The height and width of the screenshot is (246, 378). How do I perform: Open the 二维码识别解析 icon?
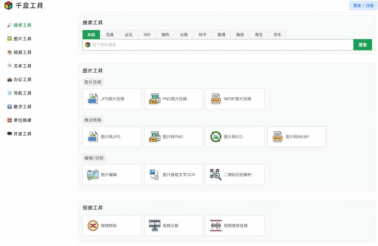click(x=216, y=175)
